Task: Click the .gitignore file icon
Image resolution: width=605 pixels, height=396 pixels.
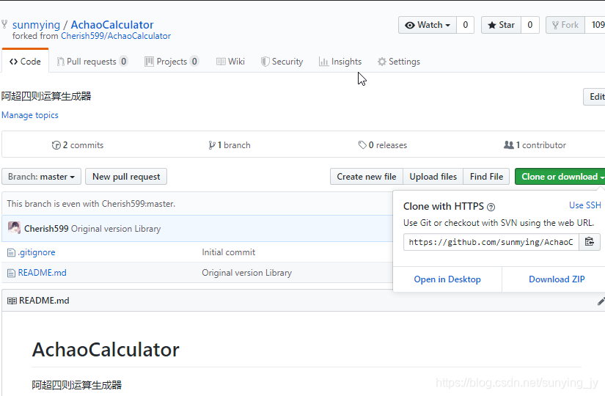Action: 11,253
